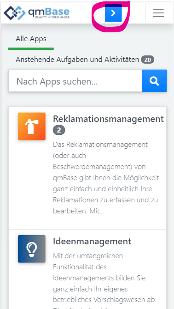174x309 pixels.
Task: Focus the Nach Apps suchen search field
Action: [x=75, y=81]
